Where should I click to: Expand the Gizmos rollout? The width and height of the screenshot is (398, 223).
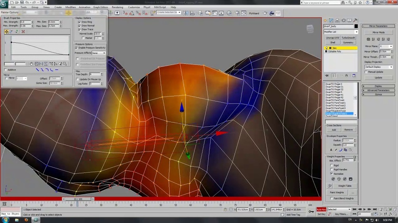click(378, 94)
